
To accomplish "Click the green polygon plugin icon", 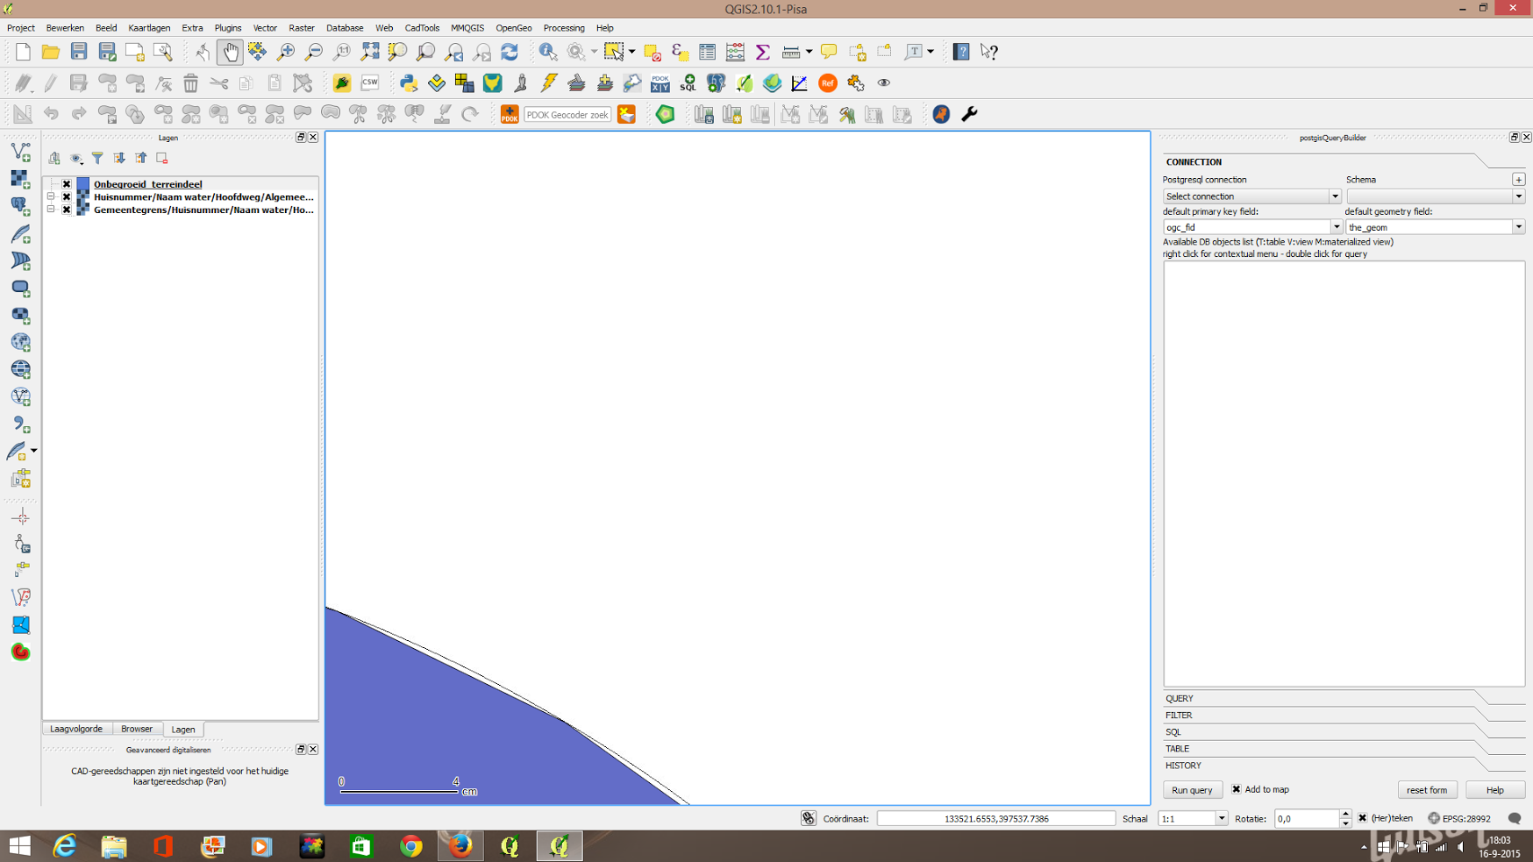I will [666, 115].
